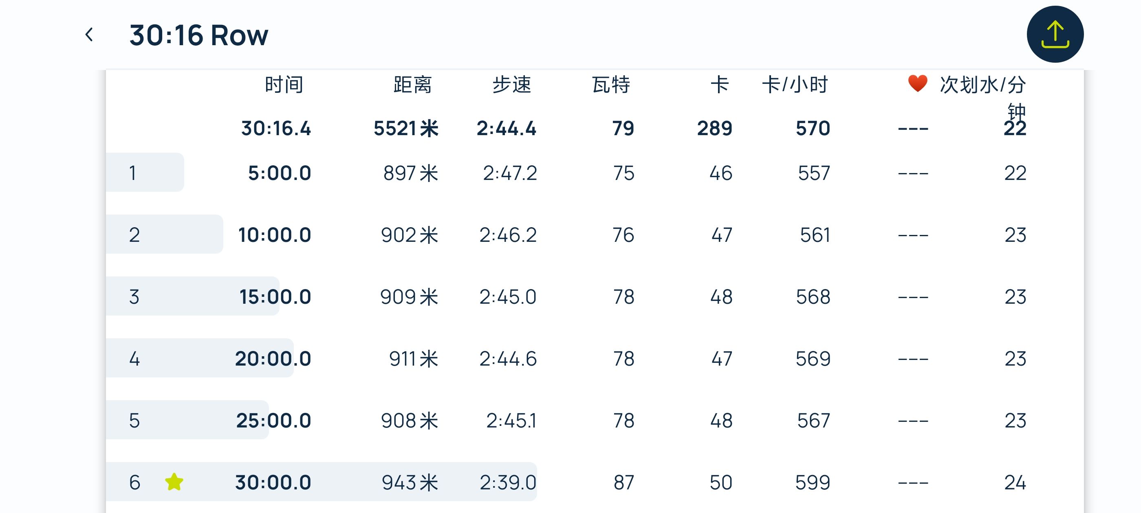Viewport: 1141px width, 513px height.
Task: Select split row 2 label
Action: 134,235
